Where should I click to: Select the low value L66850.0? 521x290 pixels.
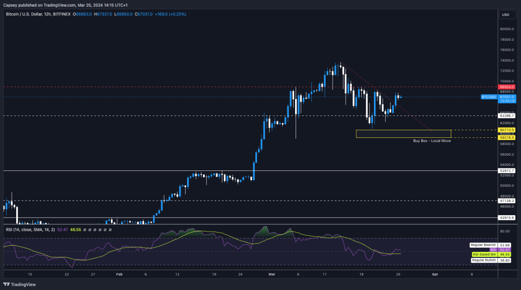pos(123,14)
